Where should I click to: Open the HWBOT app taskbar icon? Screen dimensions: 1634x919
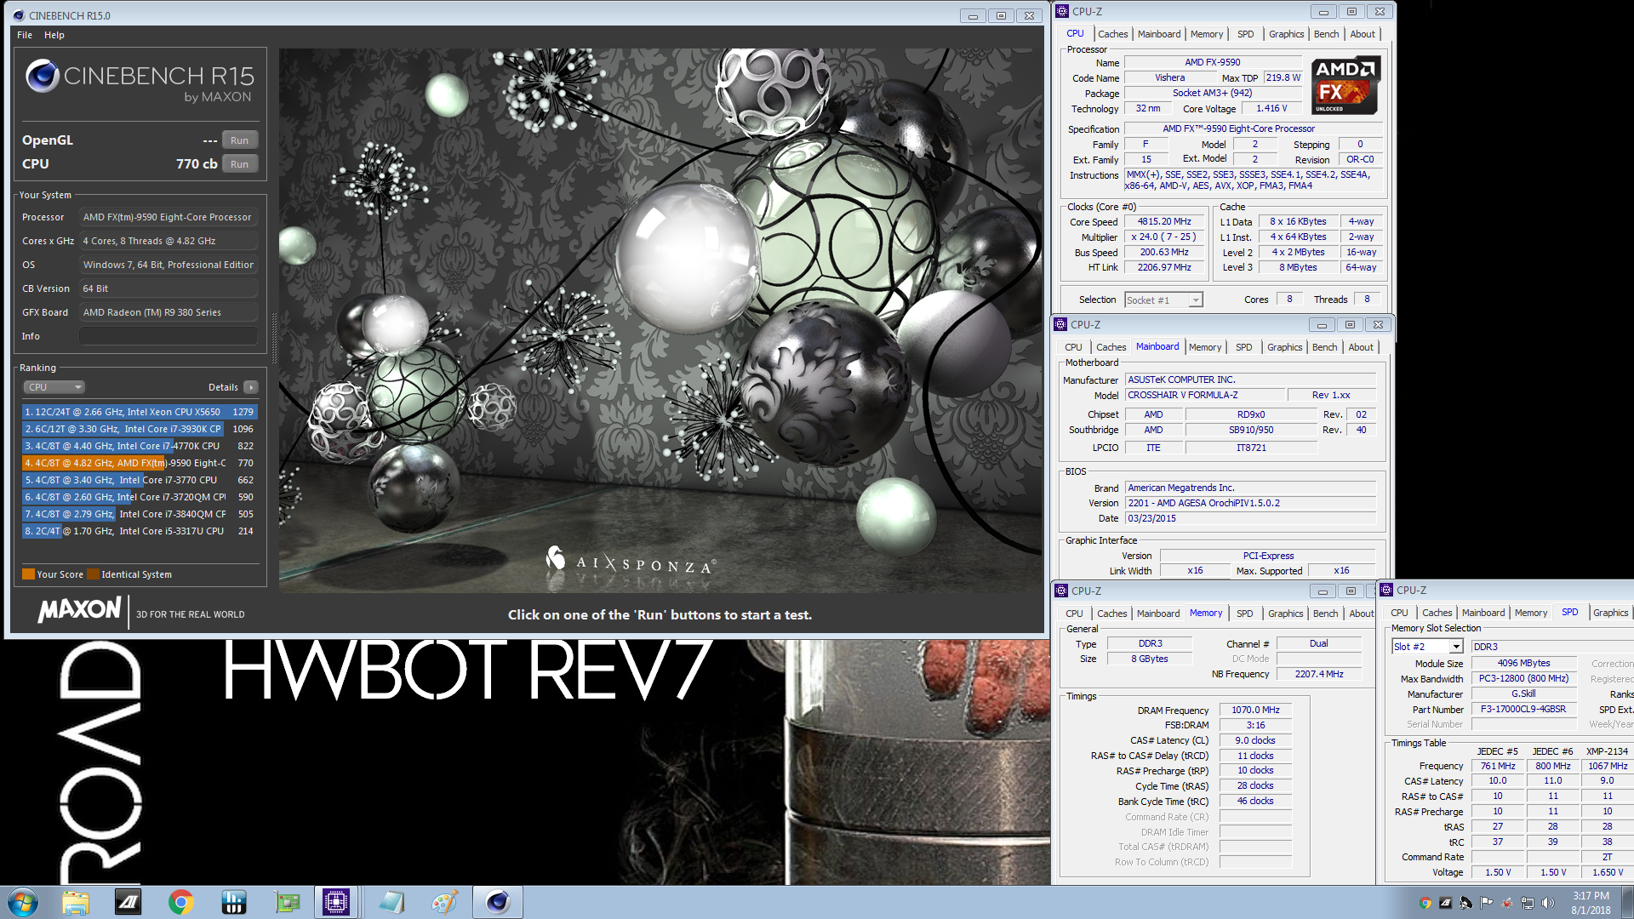(233, 902)
